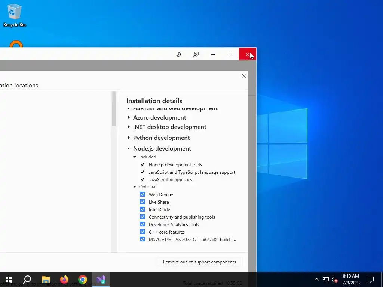The height and width of the screenshot is (287, 383).
Task: Select the Visual Studio Installer taskbar icon
Action: 101,280
